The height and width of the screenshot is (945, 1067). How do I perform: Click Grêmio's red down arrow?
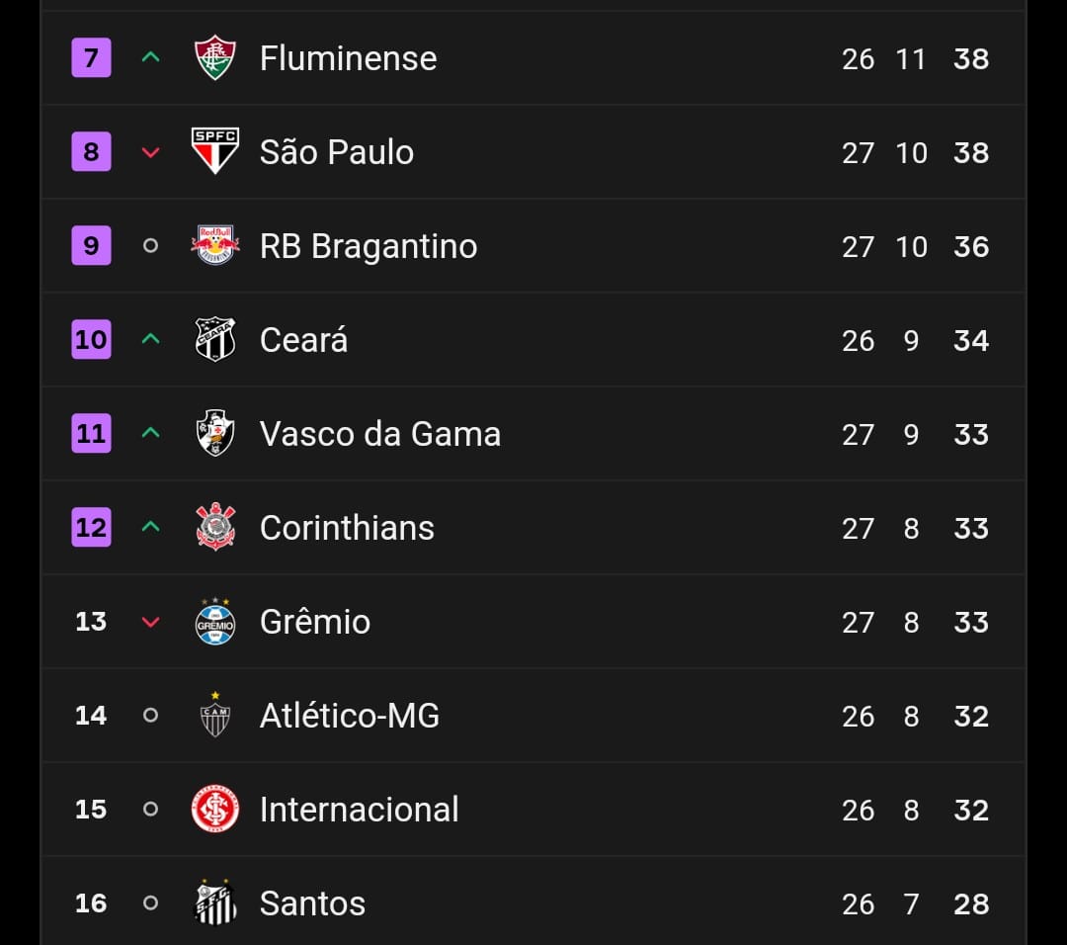coord(150,622)
